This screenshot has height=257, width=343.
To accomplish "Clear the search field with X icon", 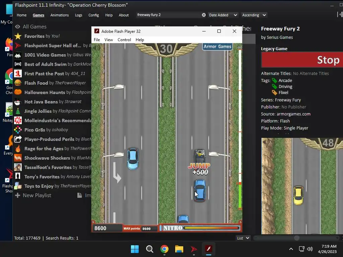I will click(x=204, y=15).
